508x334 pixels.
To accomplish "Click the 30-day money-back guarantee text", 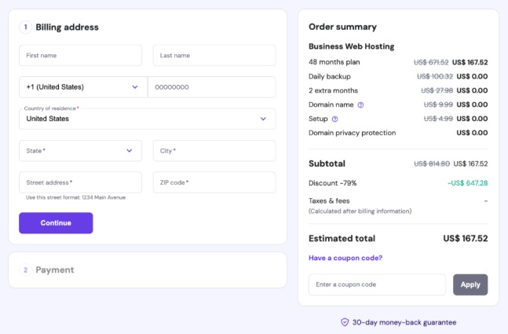I will 404,322.
